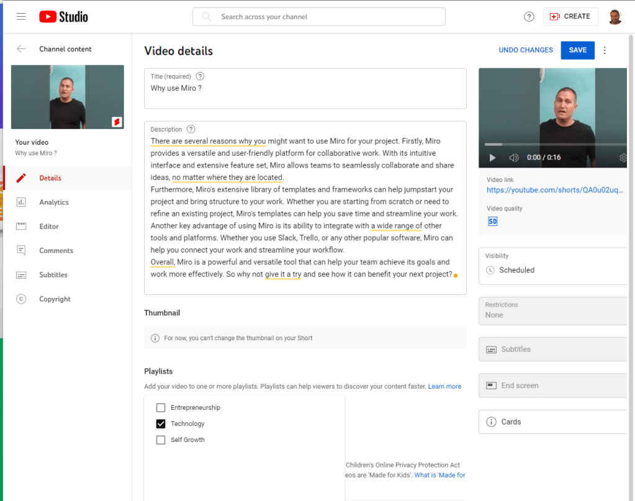Click the Details sidebar item
This screenshot has width=635, height=501.
coord(67,178)
